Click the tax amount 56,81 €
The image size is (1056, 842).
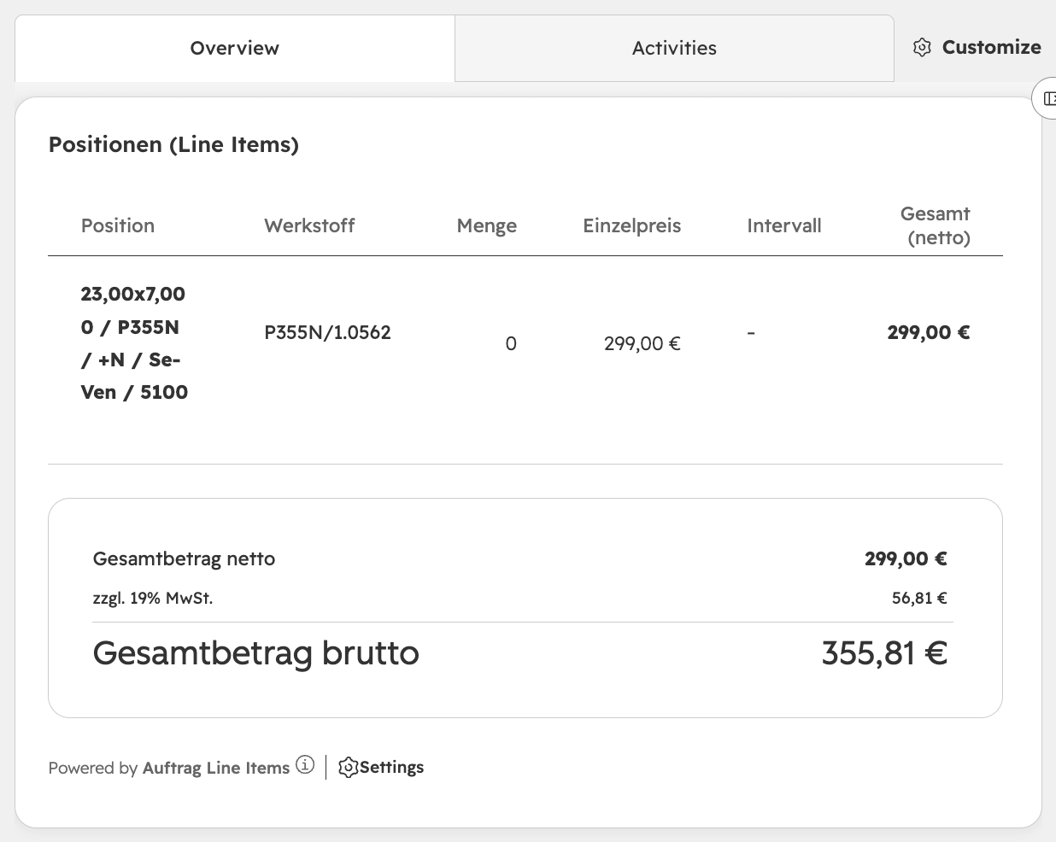click(919, 598)
